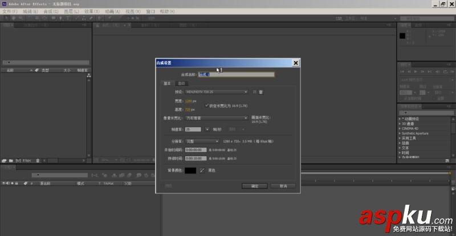The height and width of the screenshot is (236, 456).
Task: Pick background color with the eyedropper
Action: tap(202, 171)
